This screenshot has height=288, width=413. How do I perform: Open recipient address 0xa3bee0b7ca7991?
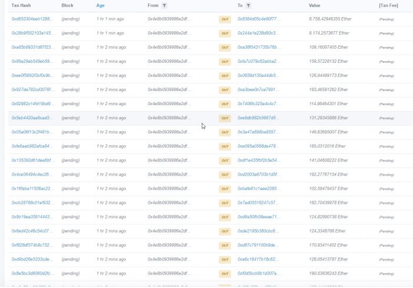[x=258, y=90]
